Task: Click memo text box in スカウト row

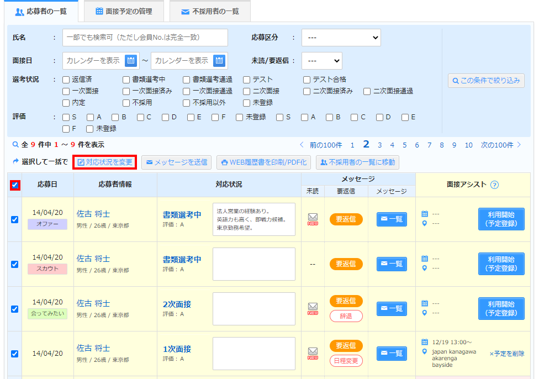Action: tap(254, 264)
